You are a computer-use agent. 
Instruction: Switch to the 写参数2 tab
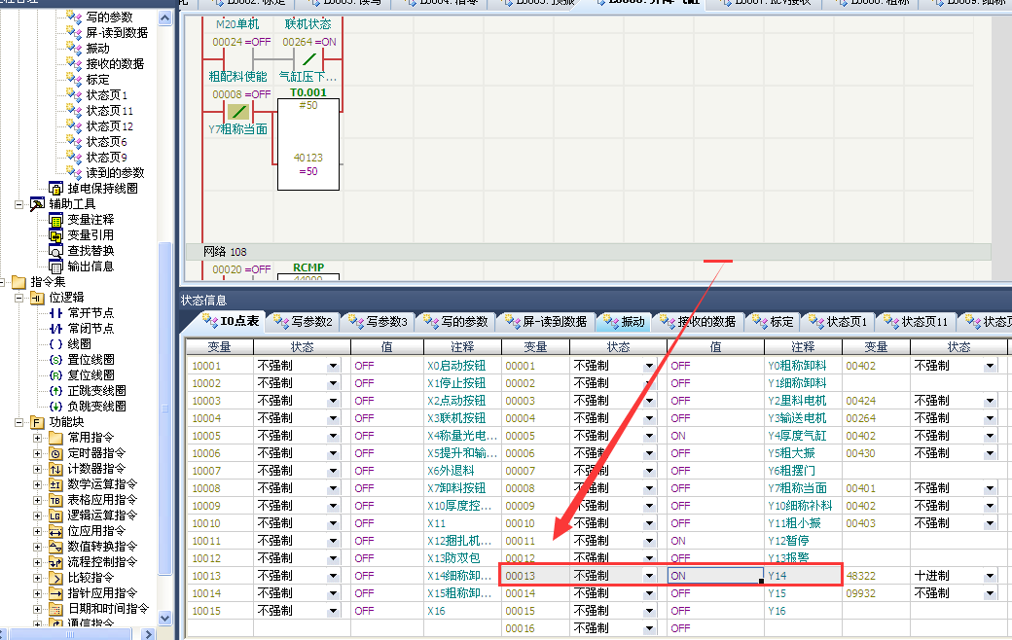point(303,321)
